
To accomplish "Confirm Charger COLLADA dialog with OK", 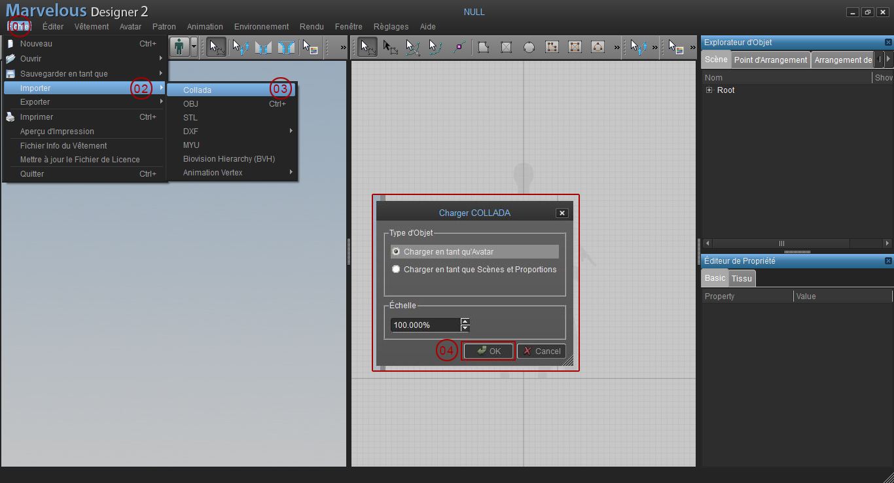I will (x=489, y=351).
